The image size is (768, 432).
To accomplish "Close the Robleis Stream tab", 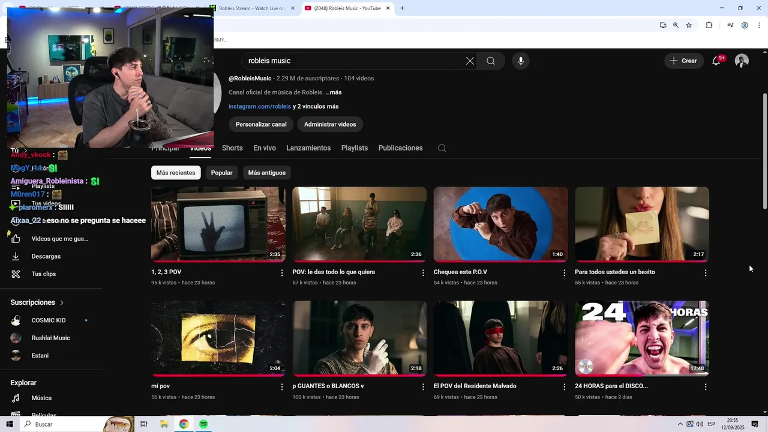I will [293, 8].
